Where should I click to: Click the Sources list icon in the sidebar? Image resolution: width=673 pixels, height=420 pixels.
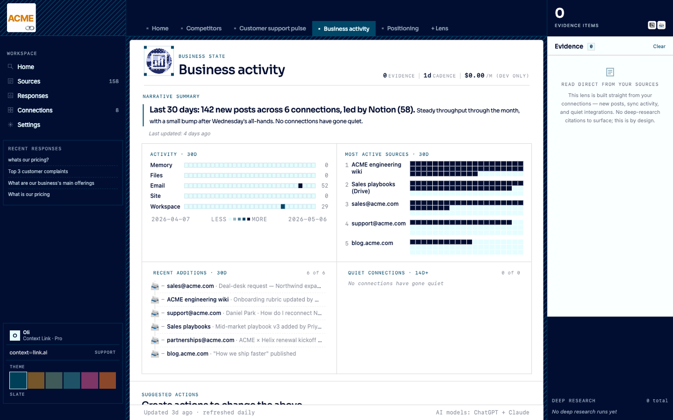[10, 81]
